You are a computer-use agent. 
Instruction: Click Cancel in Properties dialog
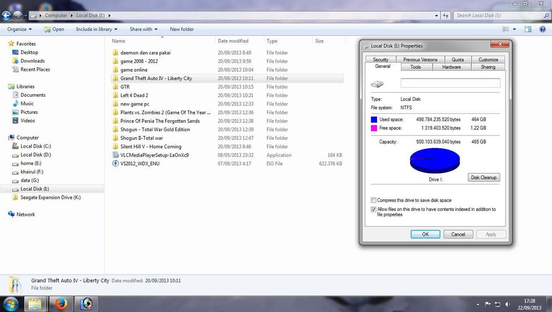458,234
